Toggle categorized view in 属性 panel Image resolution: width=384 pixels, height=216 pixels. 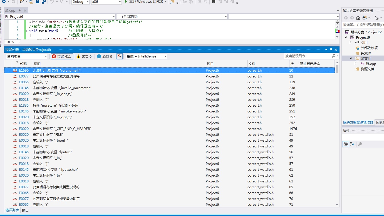click(x=346, y=144)
